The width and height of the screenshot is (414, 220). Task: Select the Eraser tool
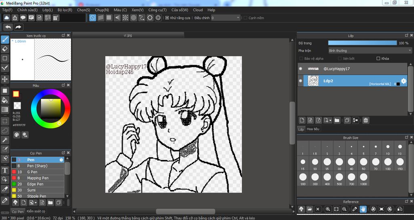pos(5,49)
